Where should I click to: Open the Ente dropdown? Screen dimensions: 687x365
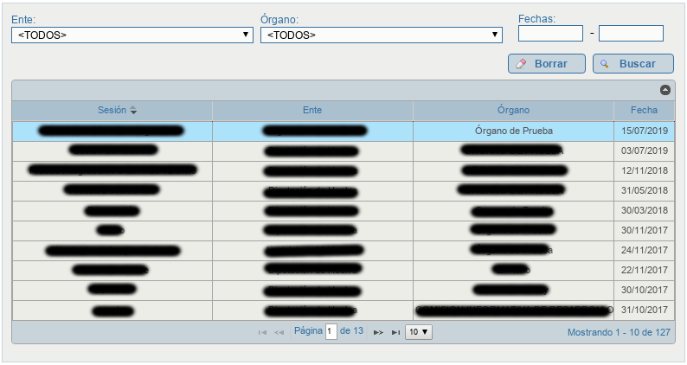pyautogui.click(x=132, y=35)
